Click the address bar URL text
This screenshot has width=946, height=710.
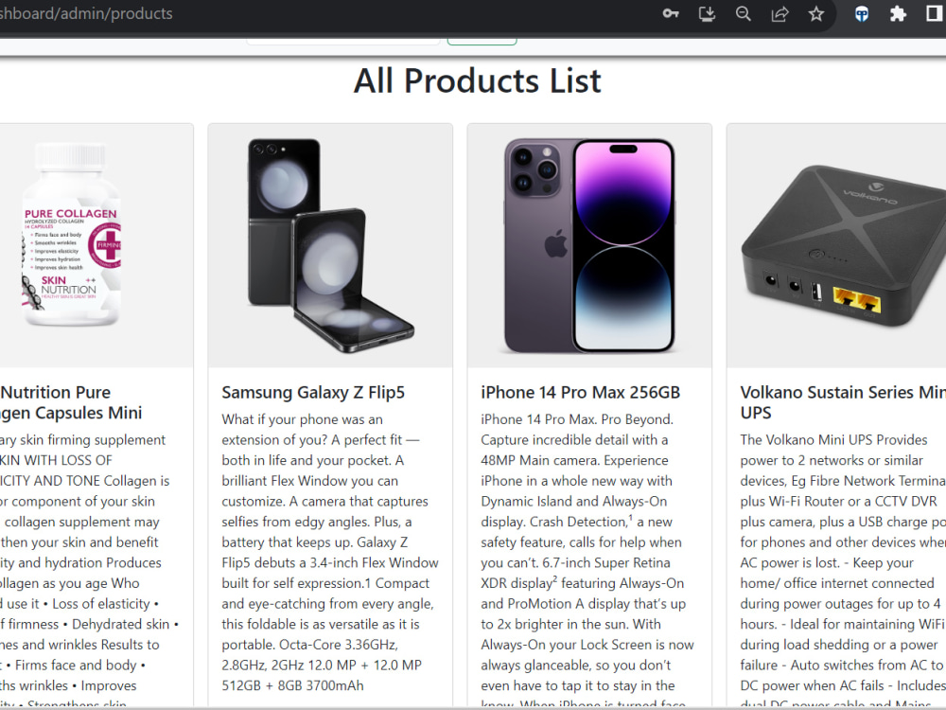coord(86,13)
